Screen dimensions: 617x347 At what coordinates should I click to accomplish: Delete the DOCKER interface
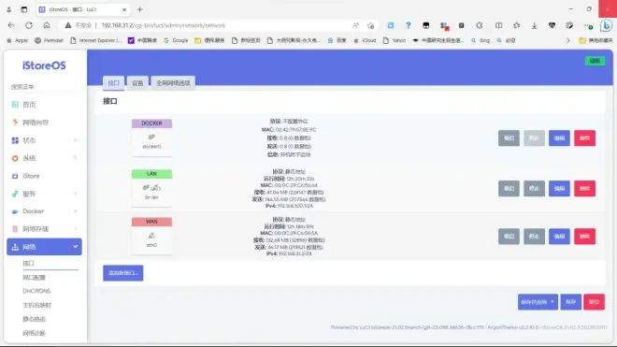click(584, 138)
